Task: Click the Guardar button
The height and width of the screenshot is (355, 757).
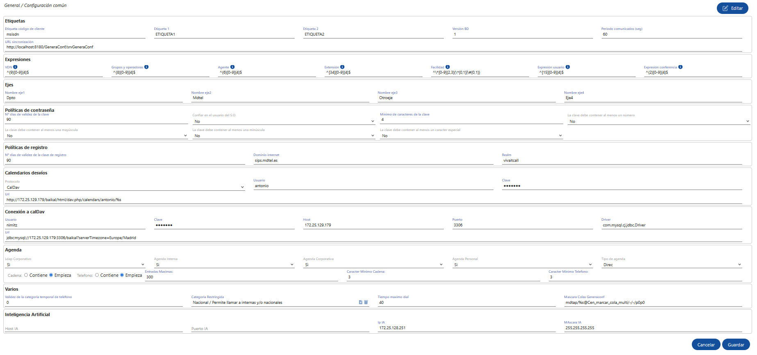Action: coord(736,345)
